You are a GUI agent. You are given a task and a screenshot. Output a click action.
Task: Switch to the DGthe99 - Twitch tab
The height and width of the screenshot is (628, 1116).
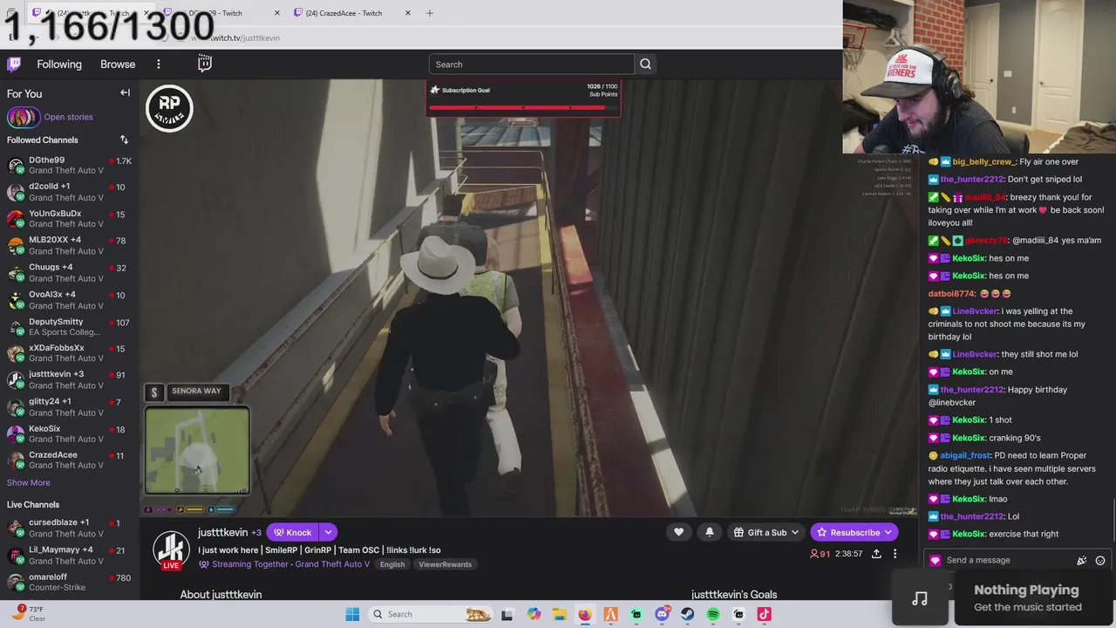coord(214,13)
